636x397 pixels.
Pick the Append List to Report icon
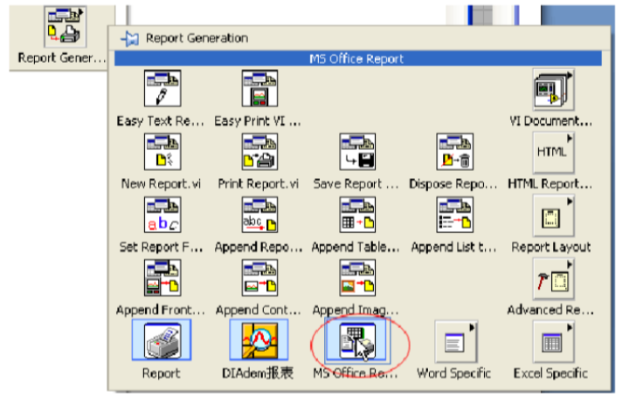[x=454, y=215]
